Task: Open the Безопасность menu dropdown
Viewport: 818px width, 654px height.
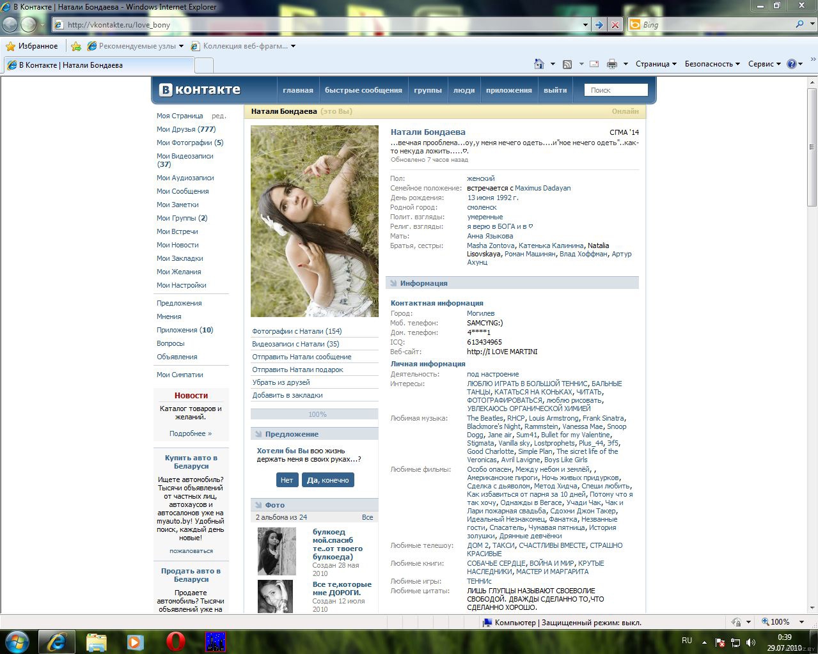Action: 712,64
